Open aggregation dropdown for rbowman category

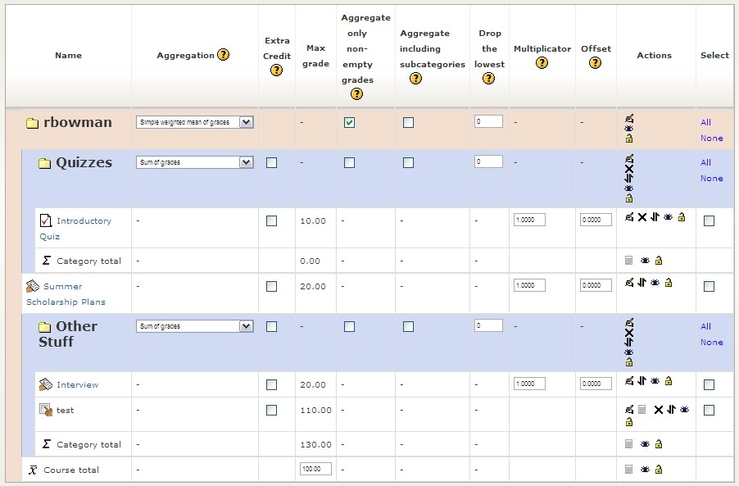(195, 122)
